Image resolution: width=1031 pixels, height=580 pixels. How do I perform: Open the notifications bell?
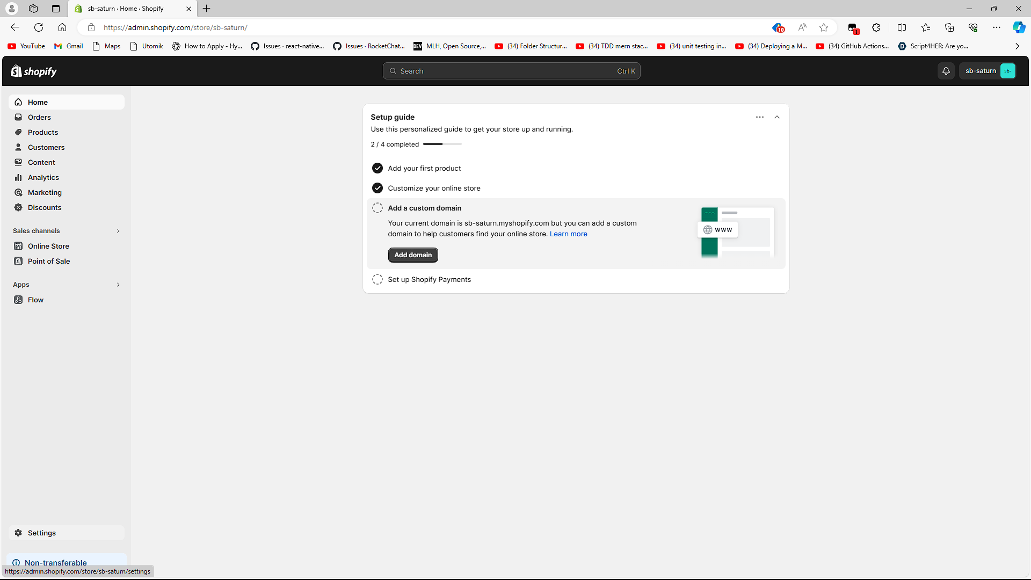(946, 71)
